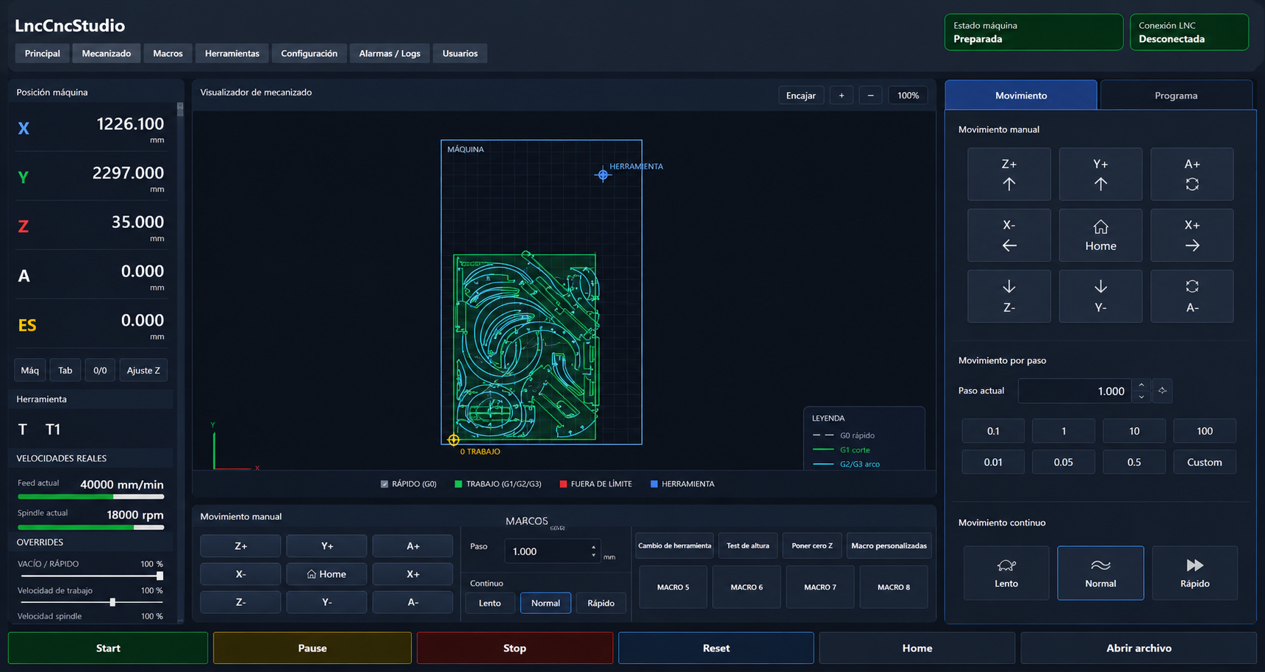The image size is (1265, 672).
Task: Jog X- left arrow in right panel
Action: pyautogui.click(x=1008, y=235)
